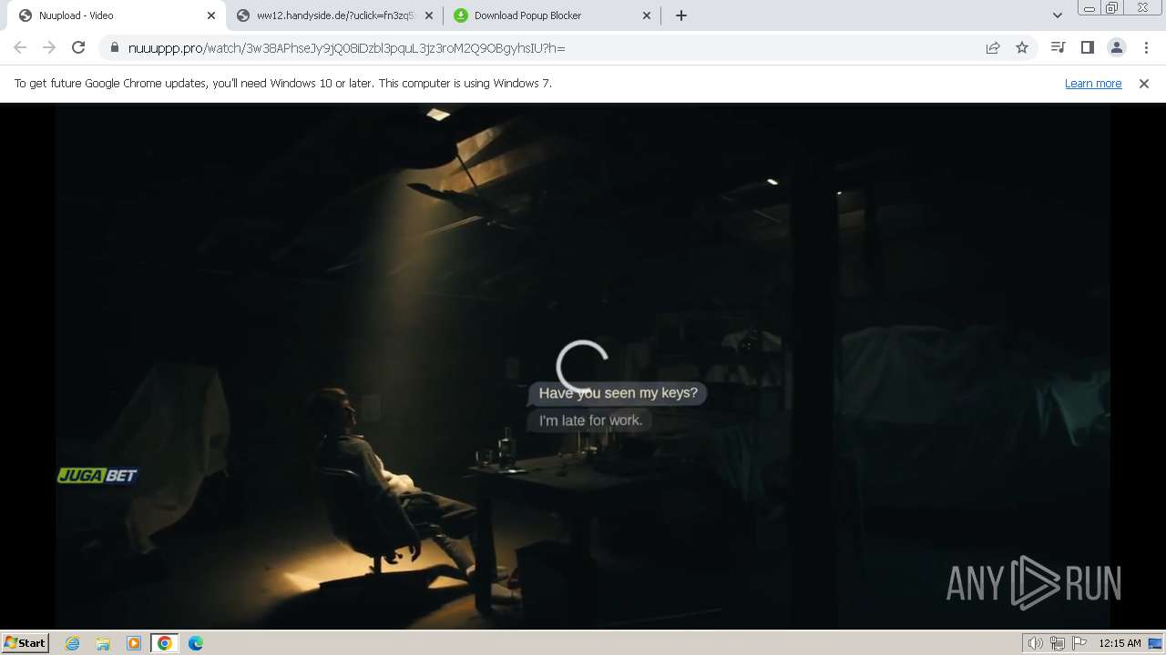
Task: Go back to the previous page
Action: (20, 47)
